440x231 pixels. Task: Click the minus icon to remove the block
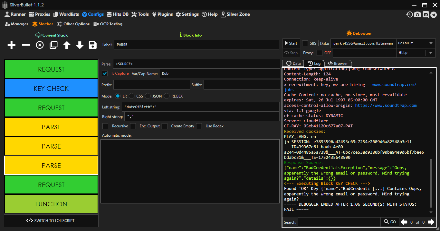26,45
